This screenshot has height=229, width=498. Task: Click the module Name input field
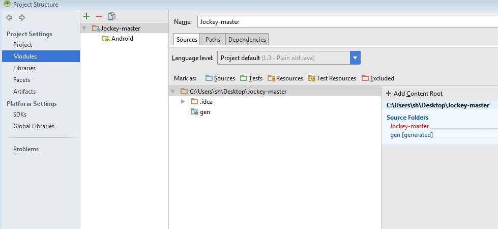[x=346, y=22]
